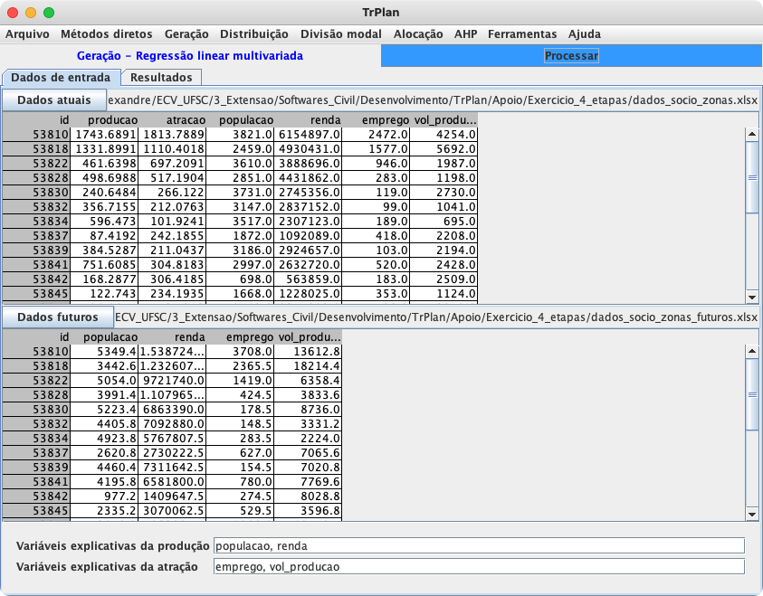763x596 pixels.
Task: Select cell 3991.4 in dados futuros
Action: (x=104, y=394)
